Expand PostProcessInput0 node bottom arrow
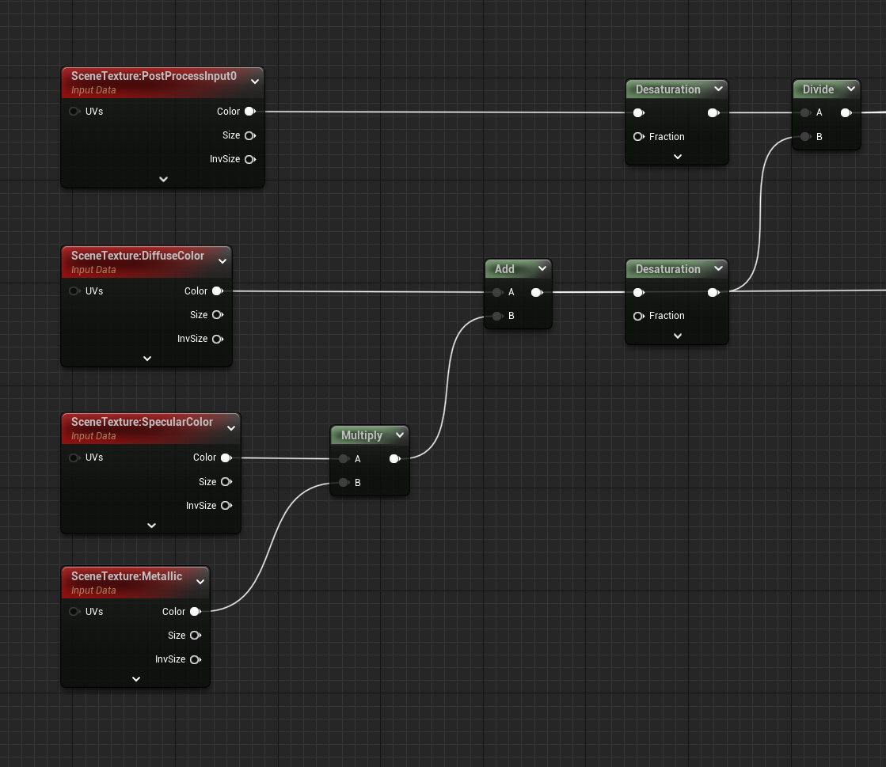The width and height of the screenshot is (886, 767). [163, 179]
